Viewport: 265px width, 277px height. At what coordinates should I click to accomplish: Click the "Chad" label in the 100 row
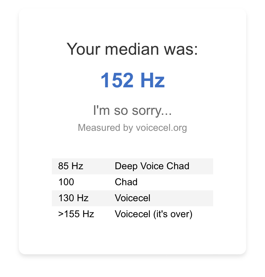coord(126,182)
